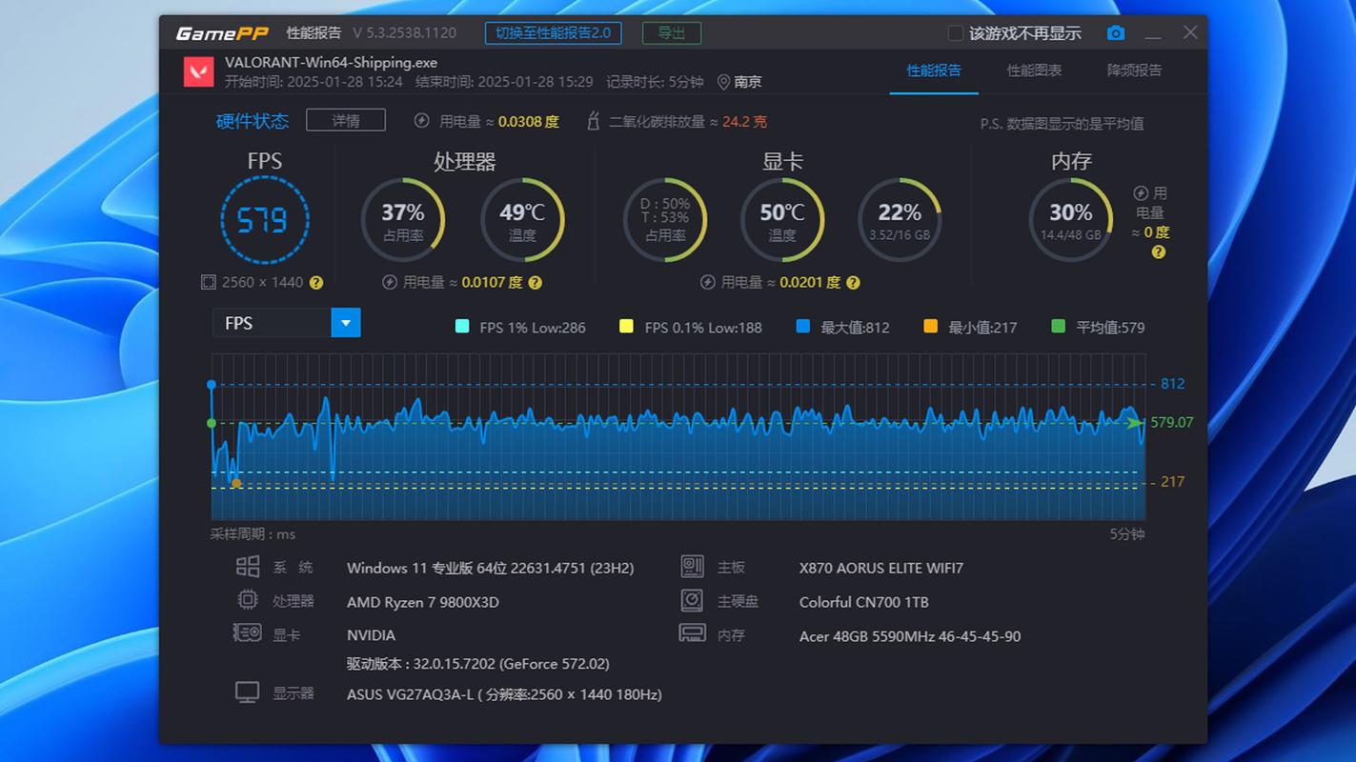
Task: Click help icon next to GPU power usage
Action: pos(853,283)
